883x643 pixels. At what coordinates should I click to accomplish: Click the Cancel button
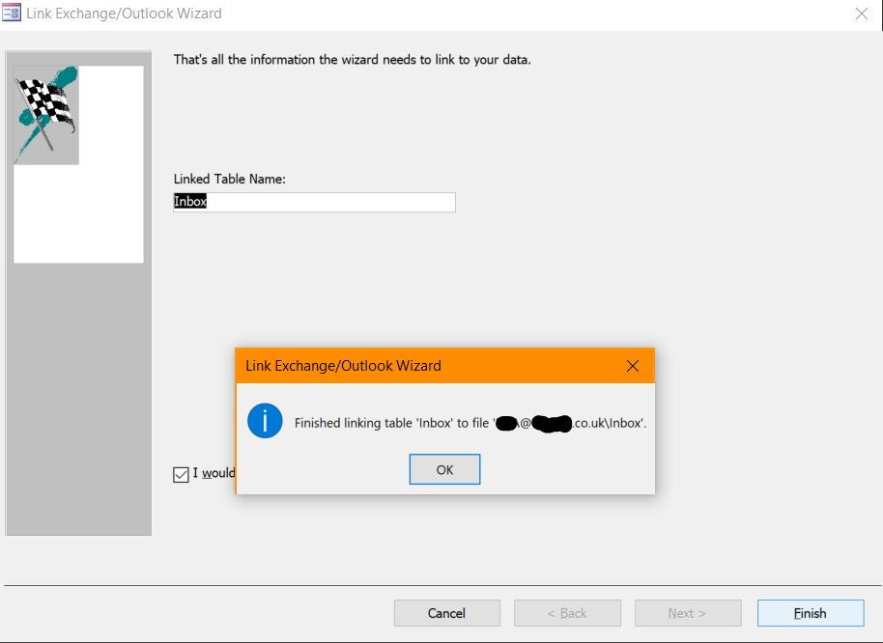446,613
